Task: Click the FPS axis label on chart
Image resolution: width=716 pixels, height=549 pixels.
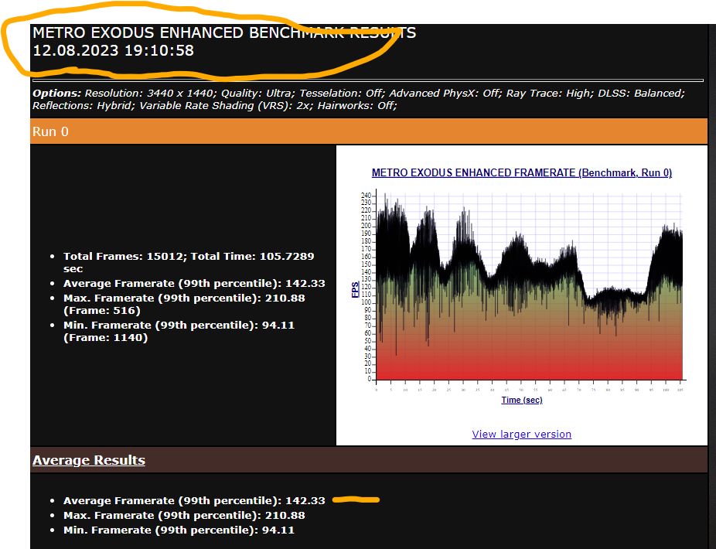Action: (355, 289)
